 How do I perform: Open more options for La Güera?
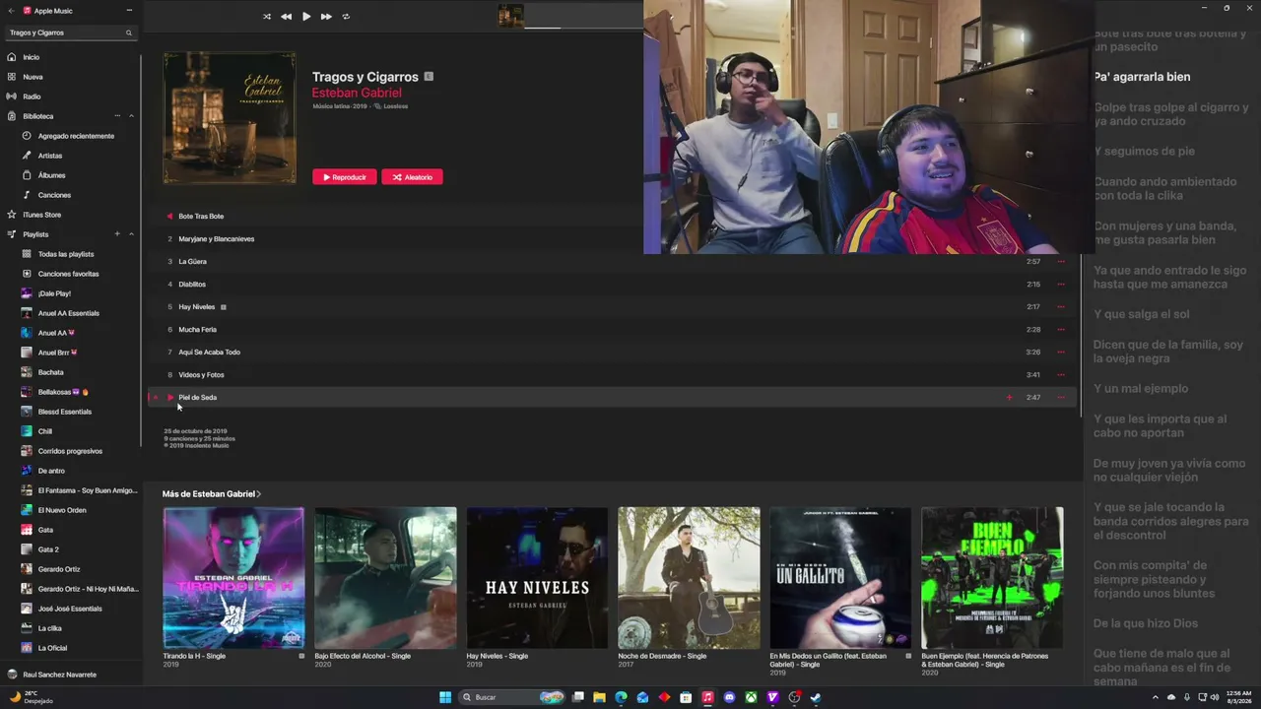click(1061, 262)
